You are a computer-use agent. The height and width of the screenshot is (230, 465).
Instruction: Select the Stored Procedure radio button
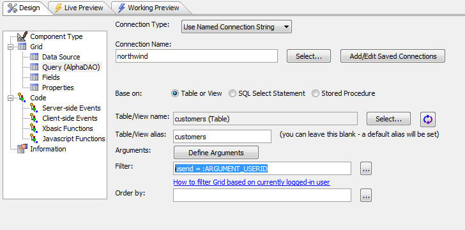point(316,93)
